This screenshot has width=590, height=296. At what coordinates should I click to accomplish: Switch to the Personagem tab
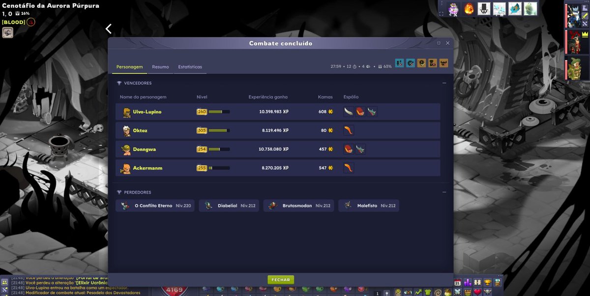coord(129,67)
